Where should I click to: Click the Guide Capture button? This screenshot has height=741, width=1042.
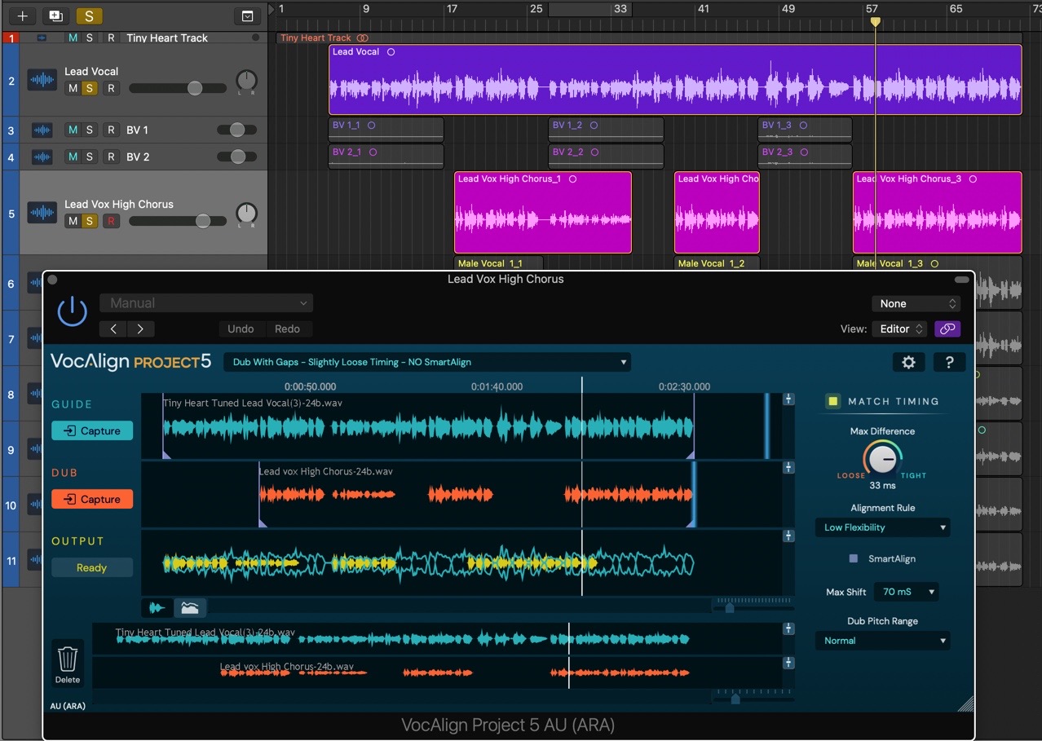pos(92,430)
